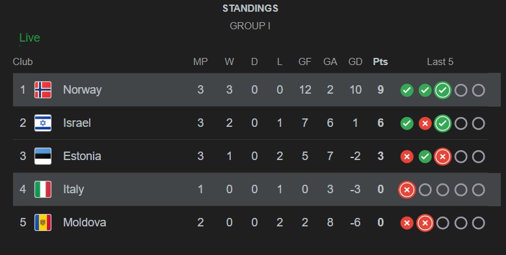This screenshot has width=506, height=255.
Task: Select the Last 5 column header
Action: point(440,62)
